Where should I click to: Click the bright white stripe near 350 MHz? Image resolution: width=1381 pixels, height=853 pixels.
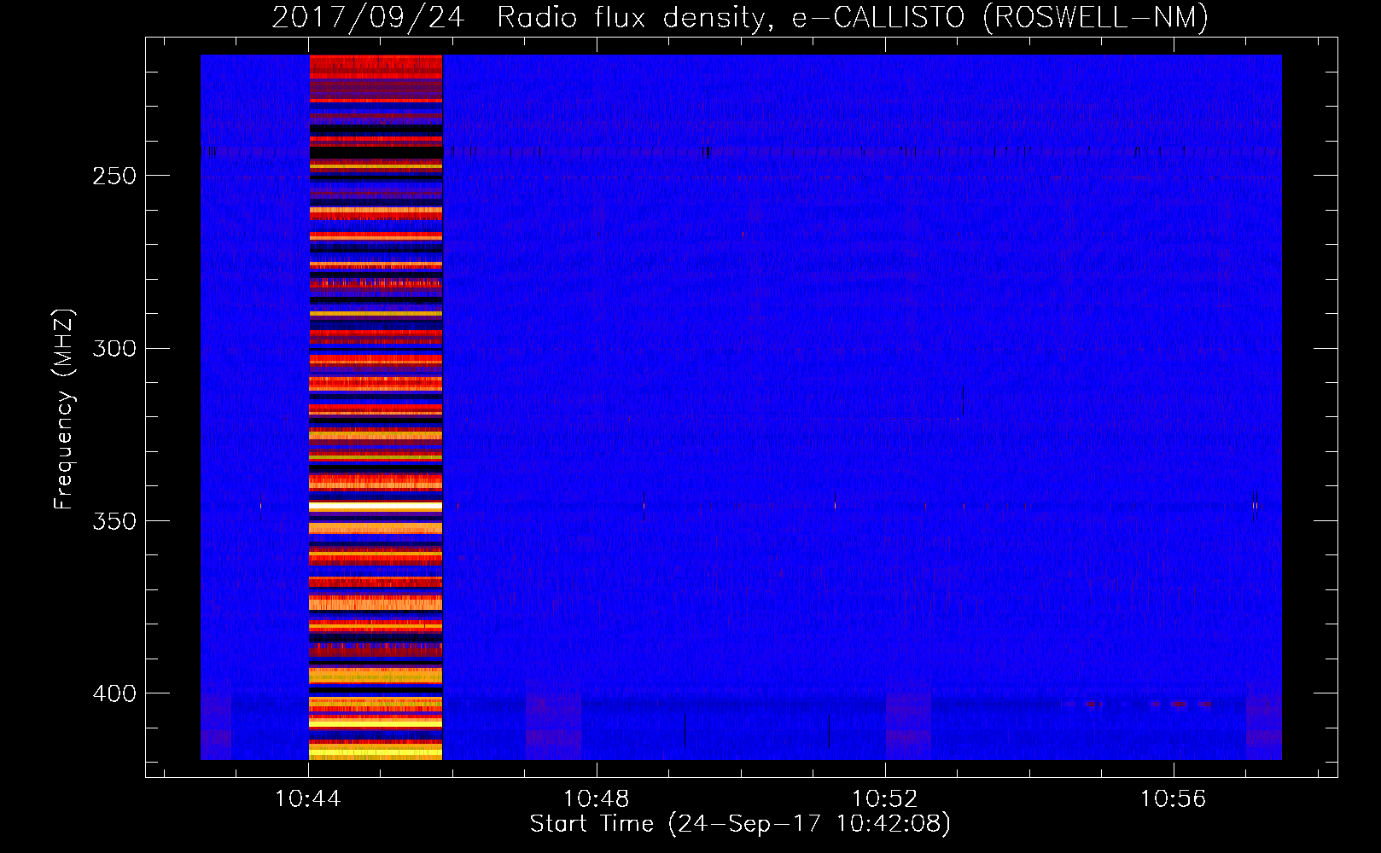tap(376, 507)
